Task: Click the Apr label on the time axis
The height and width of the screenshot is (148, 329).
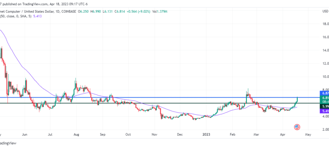Action: point(283,134)
